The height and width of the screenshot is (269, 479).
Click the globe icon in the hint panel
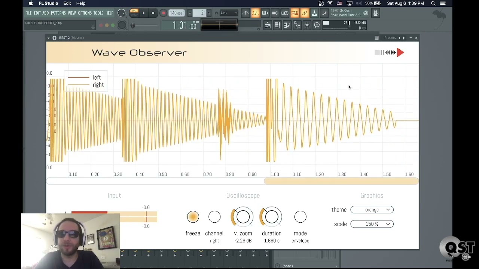366,13
